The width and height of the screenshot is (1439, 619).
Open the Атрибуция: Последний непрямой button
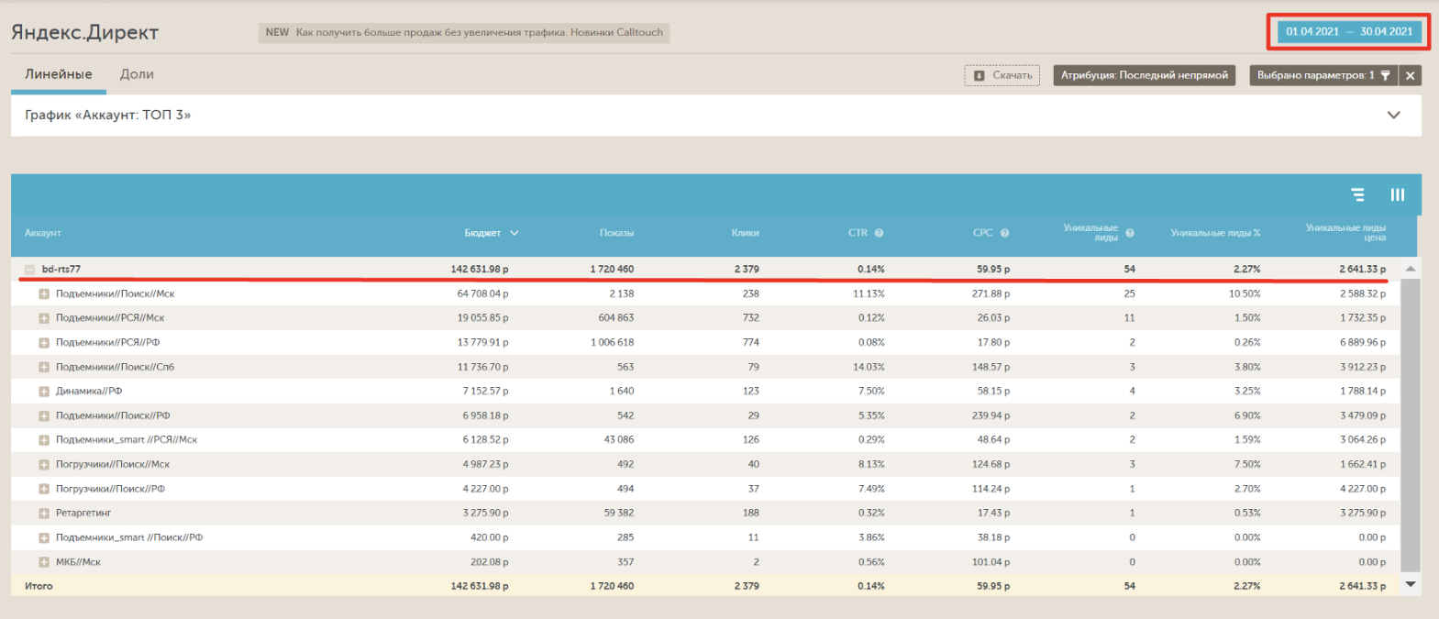click(1144, 75)
